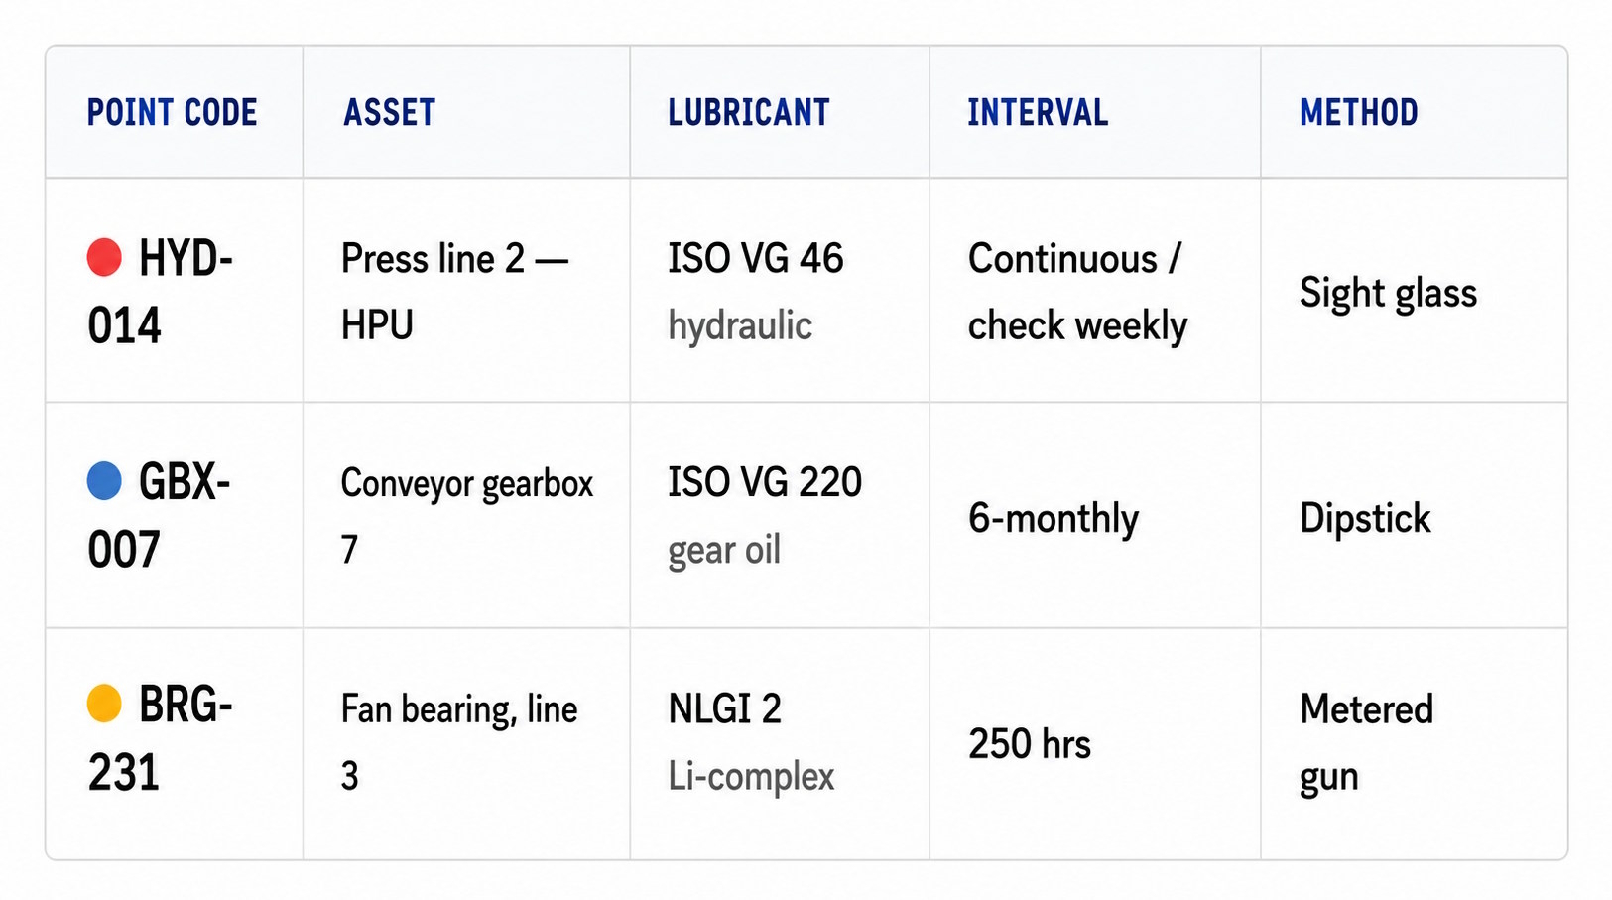
Task: Select the Conveyor gearbox 7 asset cell
Action: [466, 515]
